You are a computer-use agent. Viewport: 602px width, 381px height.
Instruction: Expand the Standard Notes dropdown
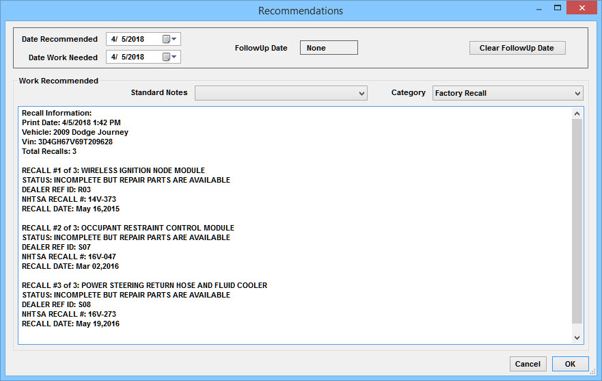coord(281,93)
